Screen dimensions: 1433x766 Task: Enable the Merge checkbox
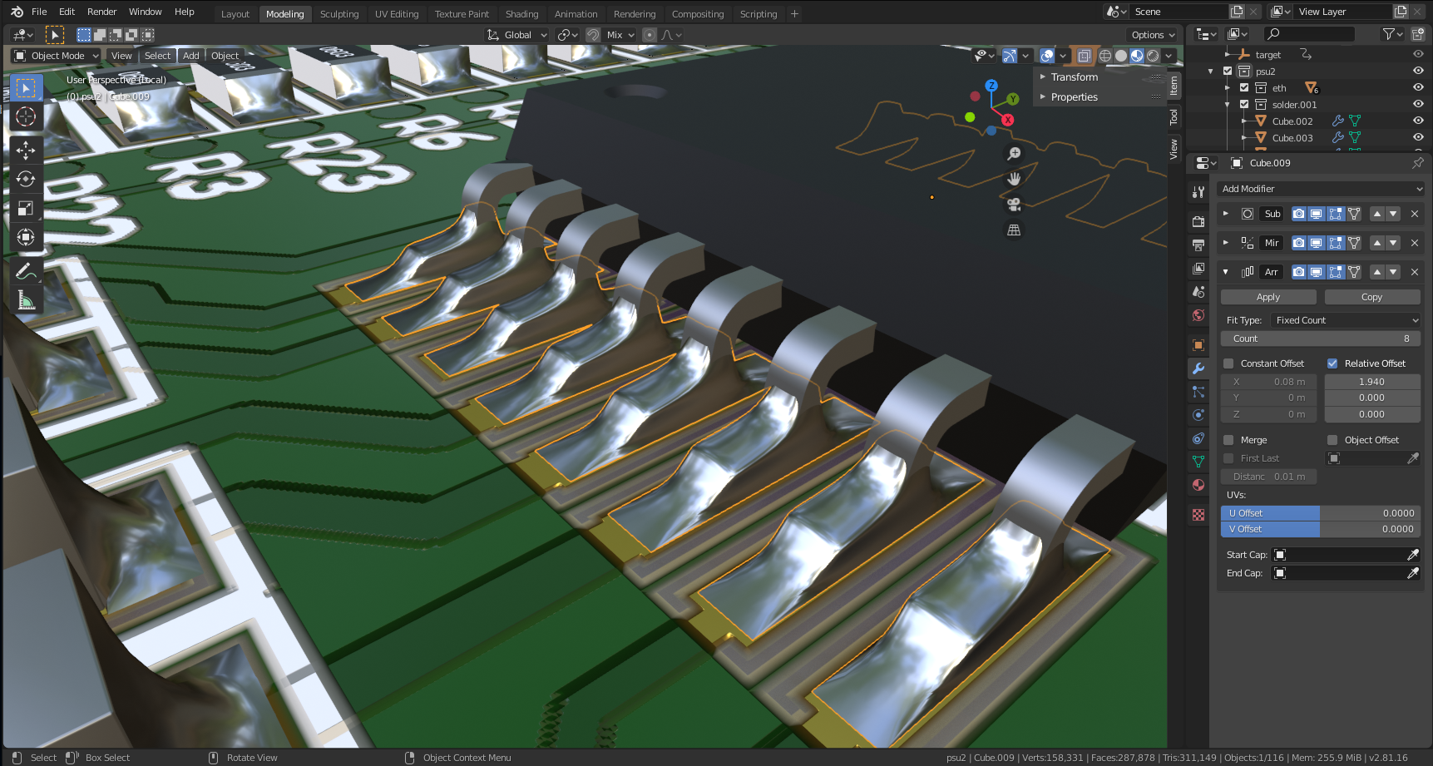click(x=1228, y=440)
